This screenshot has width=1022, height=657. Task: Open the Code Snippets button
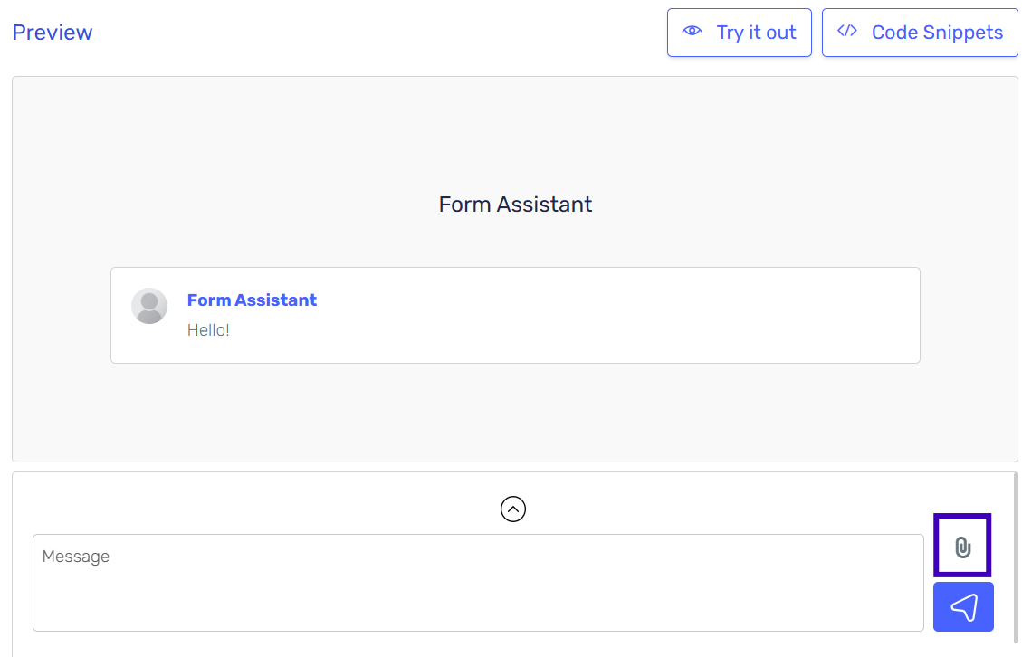tap(921, 33)
